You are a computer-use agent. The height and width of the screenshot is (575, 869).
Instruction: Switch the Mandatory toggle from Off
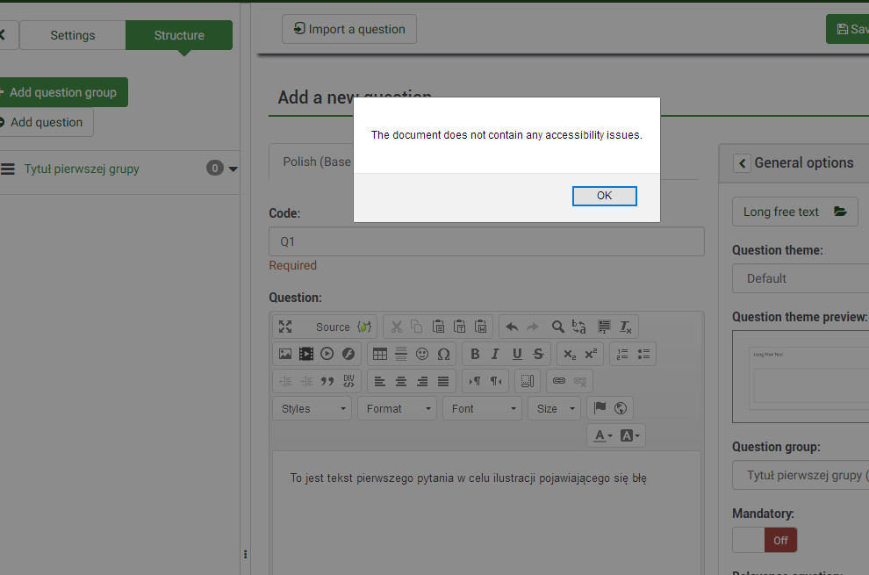[765, 540]
